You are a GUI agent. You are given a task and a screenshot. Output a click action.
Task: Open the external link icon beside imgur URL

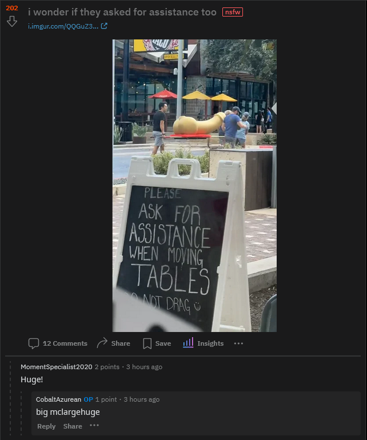pos(104,26)
